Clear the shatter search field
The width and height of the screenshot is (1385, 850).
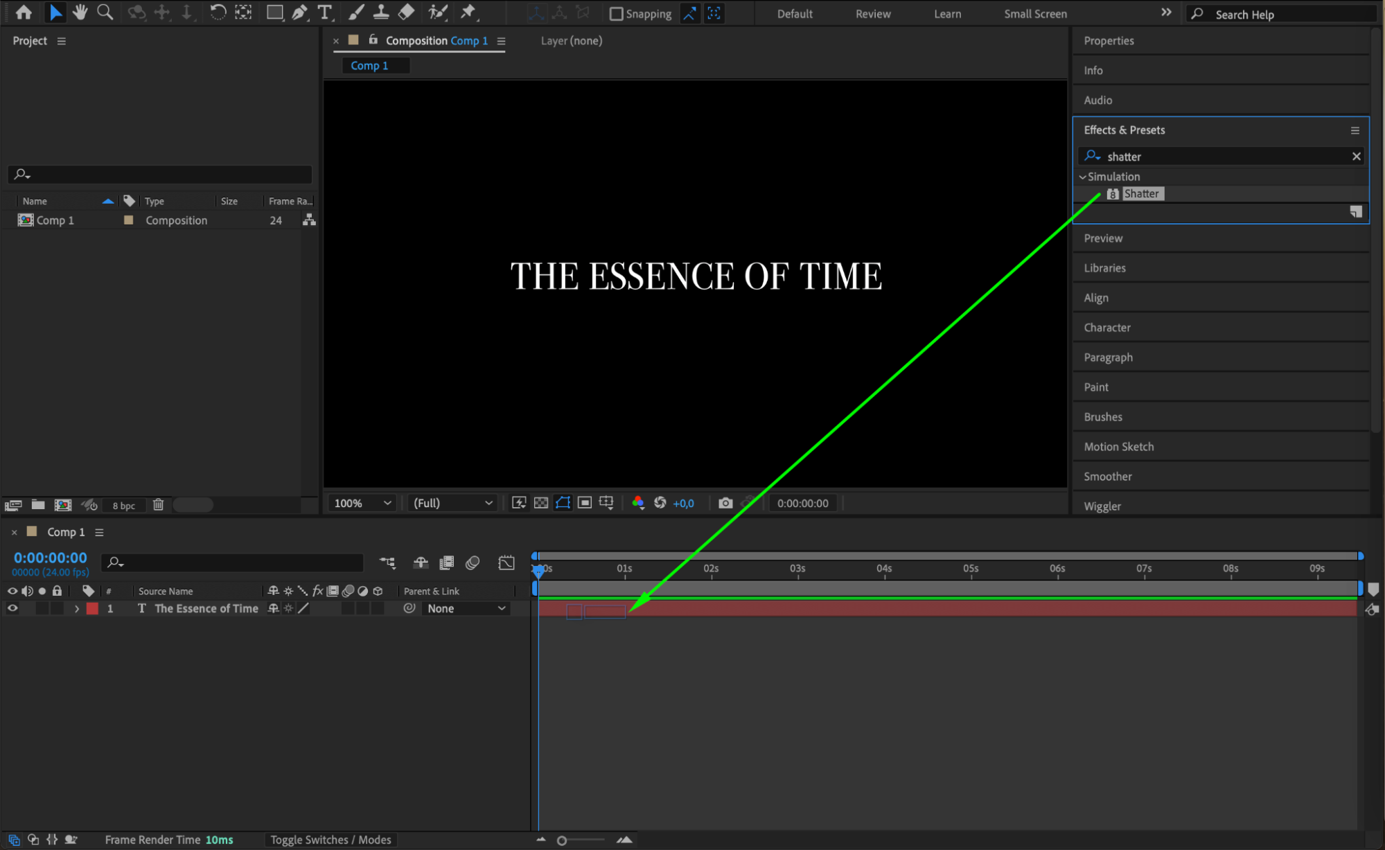click(x=1356, y=157)
